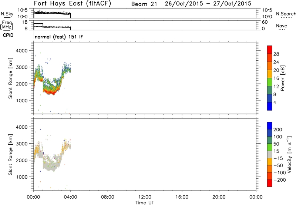Click the "4000" tick in the power panel

pos(22,51)
